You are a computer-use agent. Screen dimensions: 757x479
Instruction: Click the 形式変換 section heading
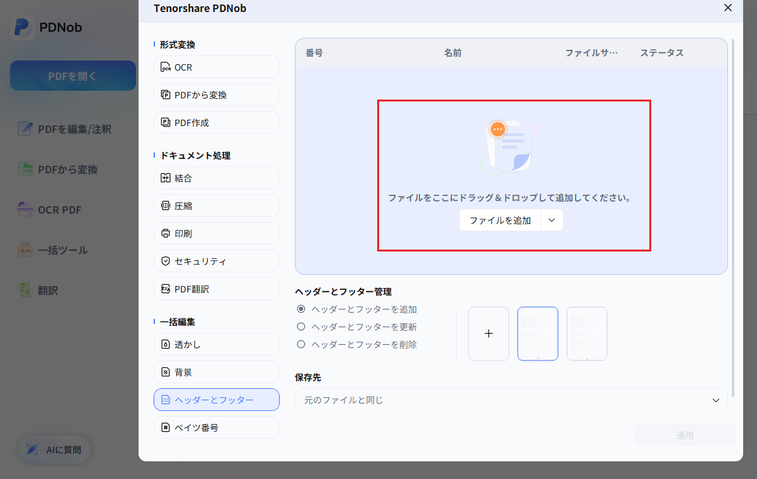pyautogui.click(x=178, y=45)
